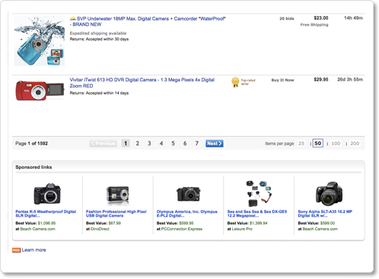Click the 14h 49m time left
This screenshot has width=379, height=279.
point(353,18)
